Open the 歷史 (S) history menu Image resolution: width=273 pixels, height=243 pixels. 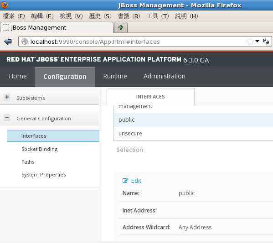[x=100, y=16]
